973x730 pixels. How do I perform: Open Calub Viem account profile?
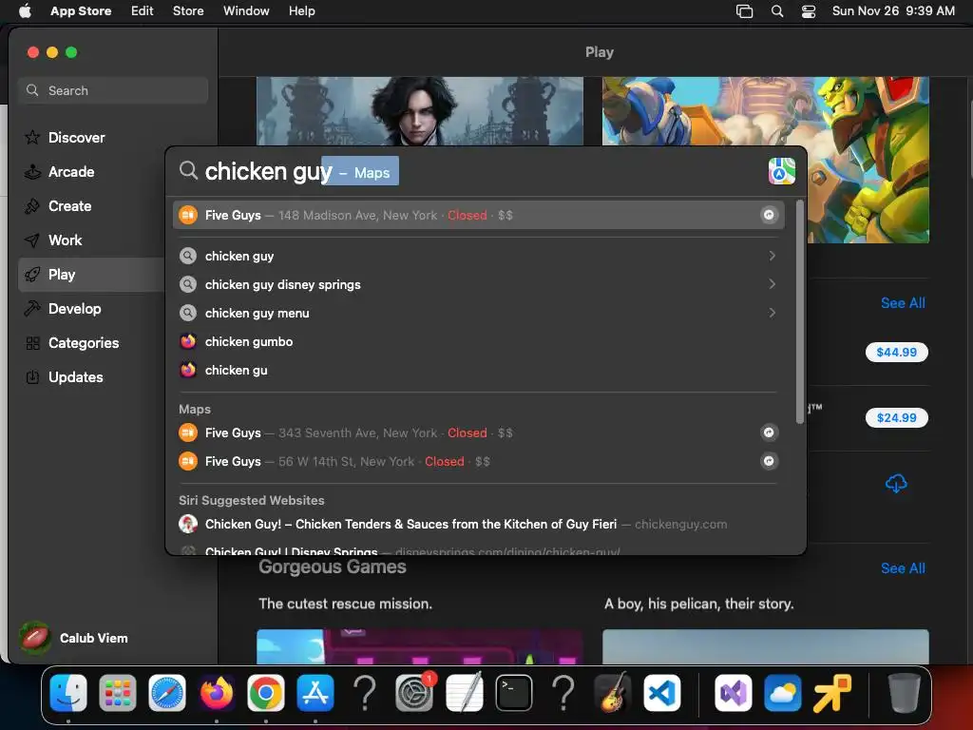tap(73, 638)
